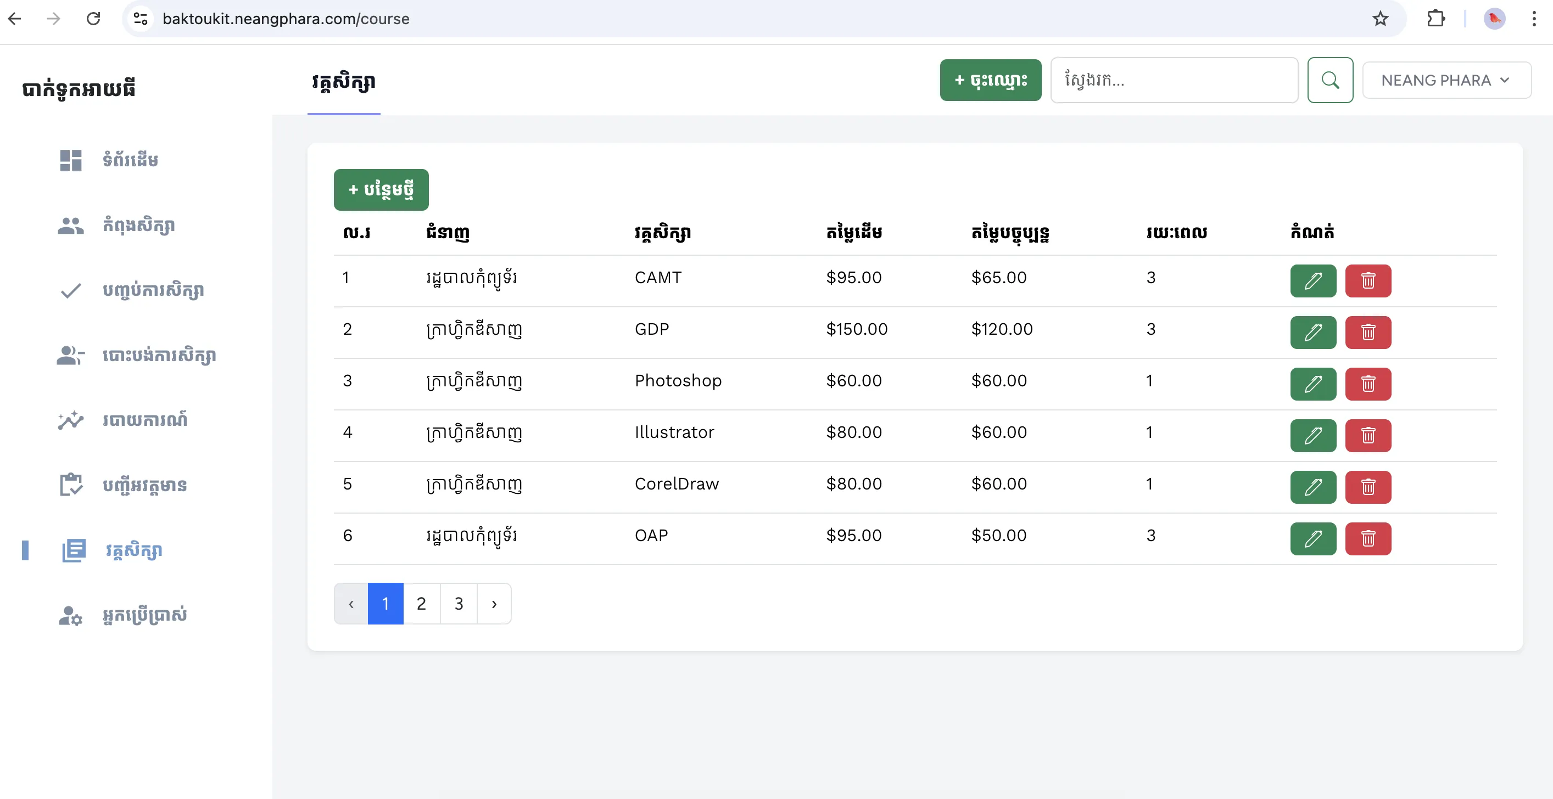Click pencil icon for Photoshop course

click(1312, 384)
